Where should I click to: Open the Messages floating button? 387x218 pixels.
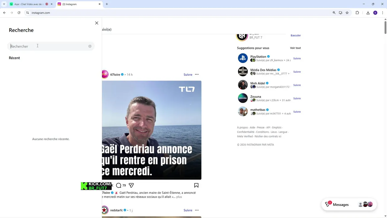(x=349, y=205)
